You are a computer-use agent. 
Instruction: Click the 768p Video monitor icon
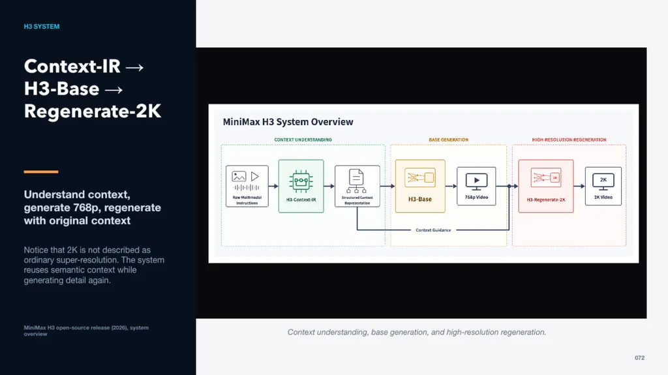[x=476, y=181]
